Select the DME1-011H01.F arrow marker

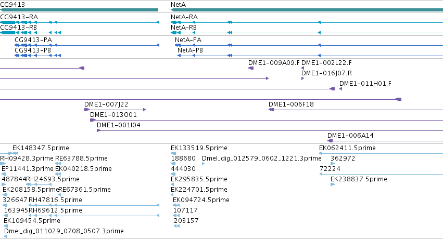[341, 89]
